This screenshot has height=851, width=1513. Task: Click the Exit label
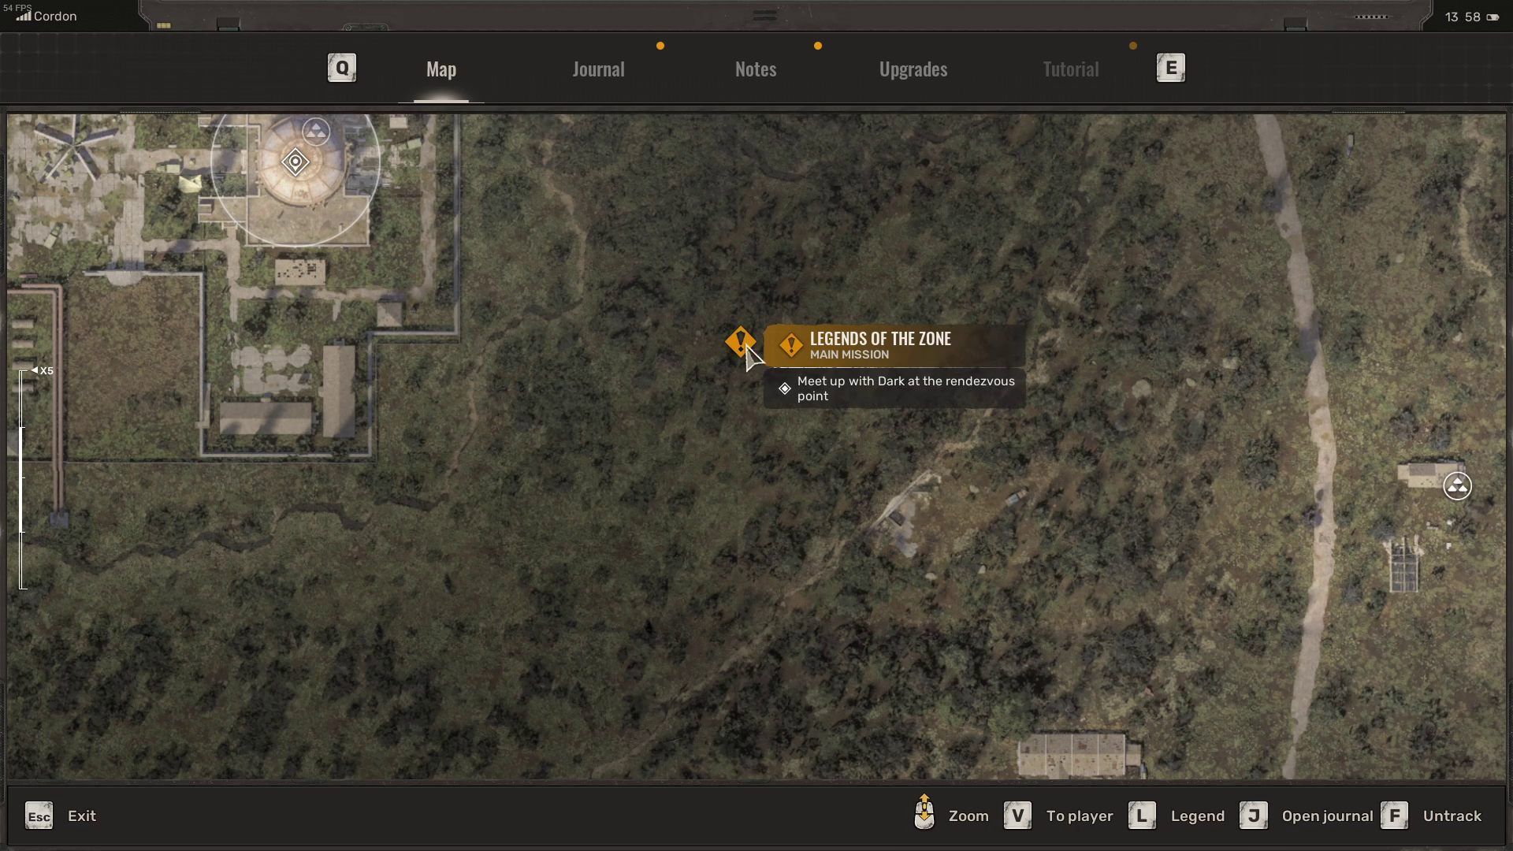pyautogui.click(x=82, y=816)
